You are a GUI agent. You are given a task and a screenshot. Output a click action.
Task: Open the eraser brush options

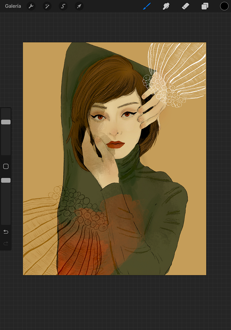[185, 6]
